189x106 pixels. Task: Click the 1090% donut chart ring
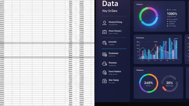[x=149, y=16]
